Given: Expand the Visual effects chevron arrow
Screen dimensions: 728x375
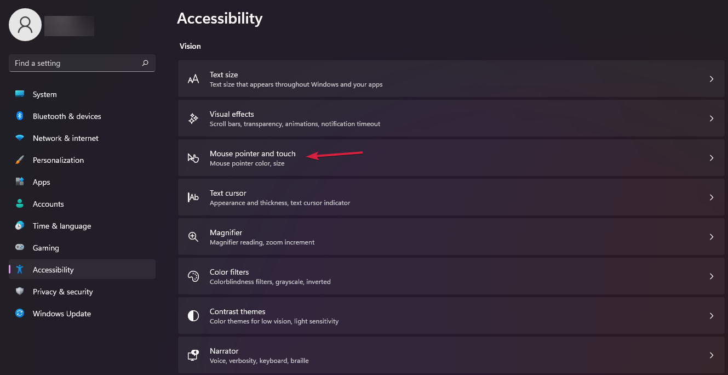Looking at the screenshot, I should [712, 118].
